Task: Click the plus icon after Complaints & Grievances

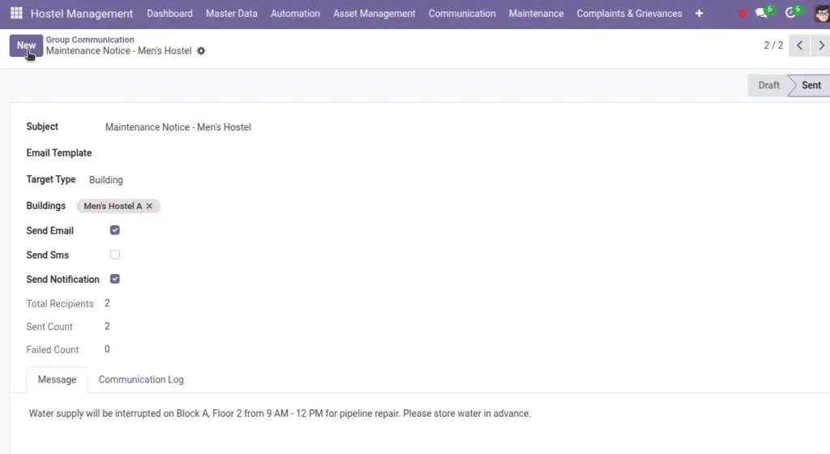Action: click(700, 13)
